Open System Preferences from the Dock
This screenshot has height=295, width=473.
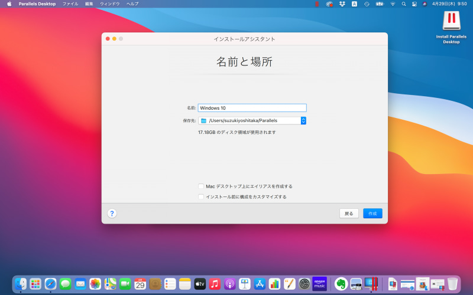coord(304,284)
